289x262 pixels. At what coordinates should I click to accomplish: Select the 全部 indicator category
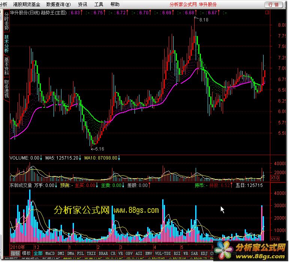click(x=38, y=253)
